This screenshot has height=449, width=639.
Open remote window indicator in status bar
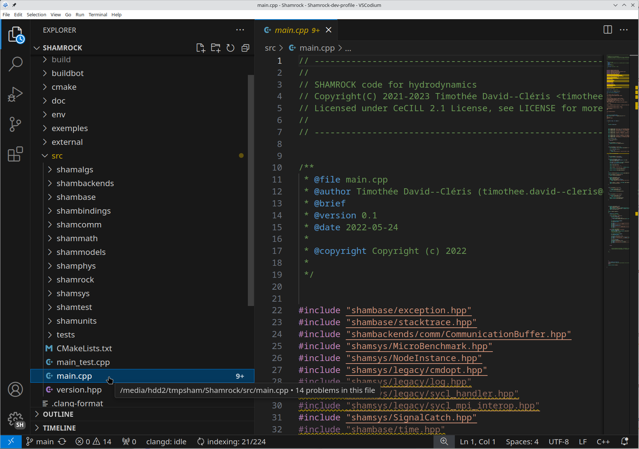(11, 442)
